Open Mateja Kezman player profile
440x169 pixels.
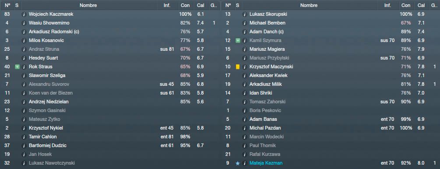[266, 163]
